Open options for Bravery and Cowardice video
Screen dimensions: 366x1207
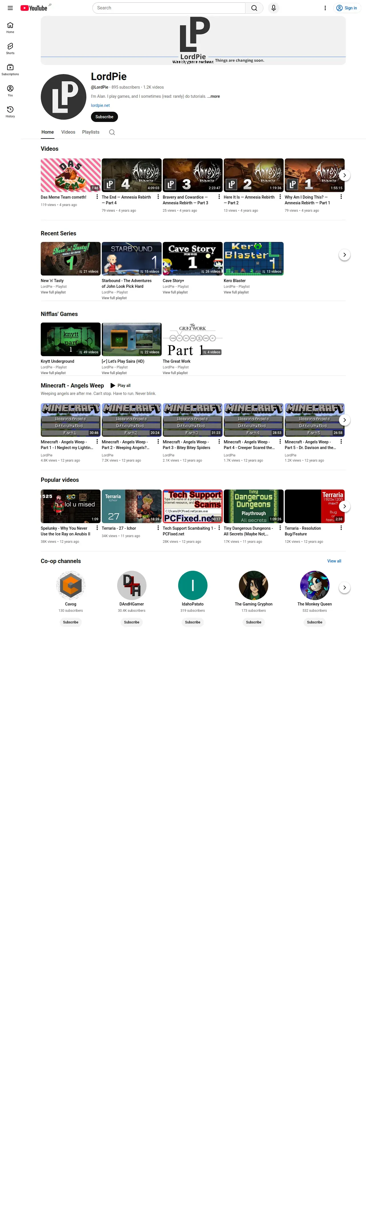[x=219, y=197]
